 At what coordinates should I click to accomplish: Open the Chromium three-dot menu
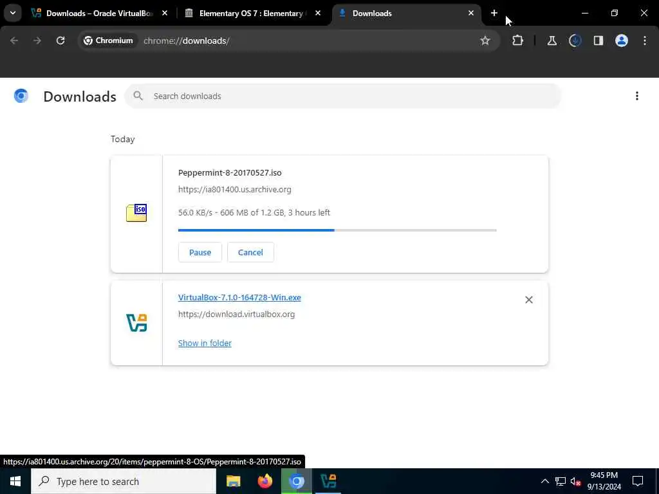pyautogui.click(x=645, y=41)
